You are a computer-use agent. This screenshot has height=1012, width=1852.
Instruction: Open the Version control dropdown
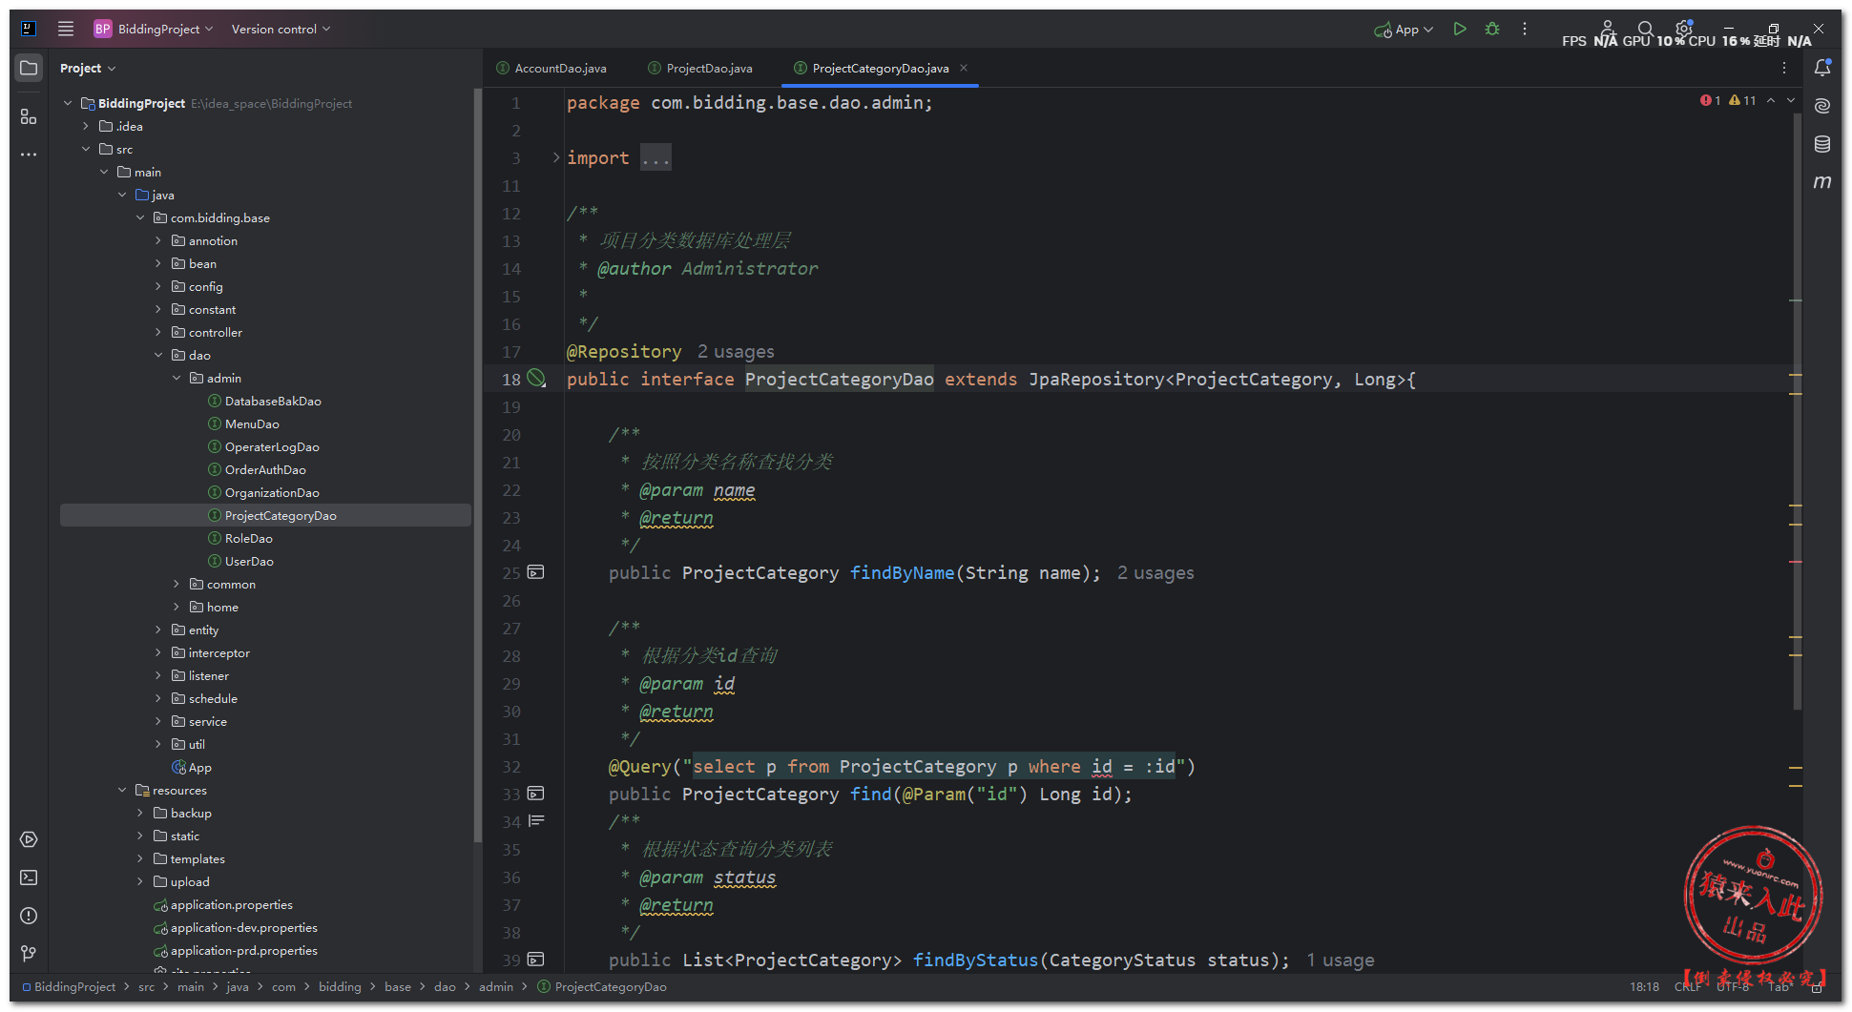[x=281, y=29]
